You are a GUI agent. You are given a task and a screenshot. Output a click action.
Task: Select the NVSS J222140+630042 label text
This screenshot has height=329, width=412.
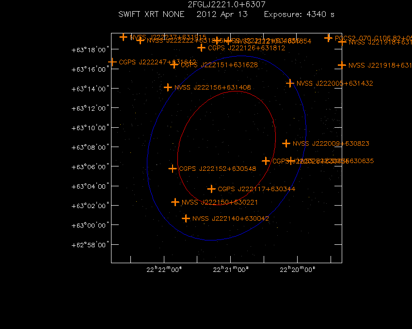[231, 219]
